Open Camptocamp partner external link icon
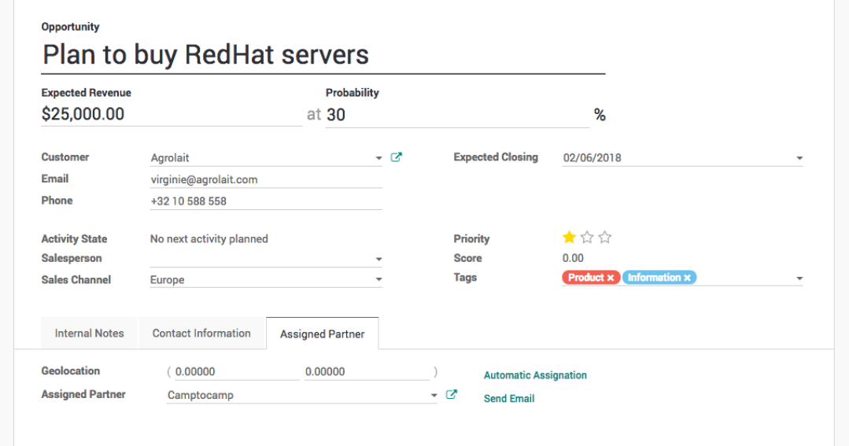The height and width of the screenshot is (446, 849). [x=452, y=395]
